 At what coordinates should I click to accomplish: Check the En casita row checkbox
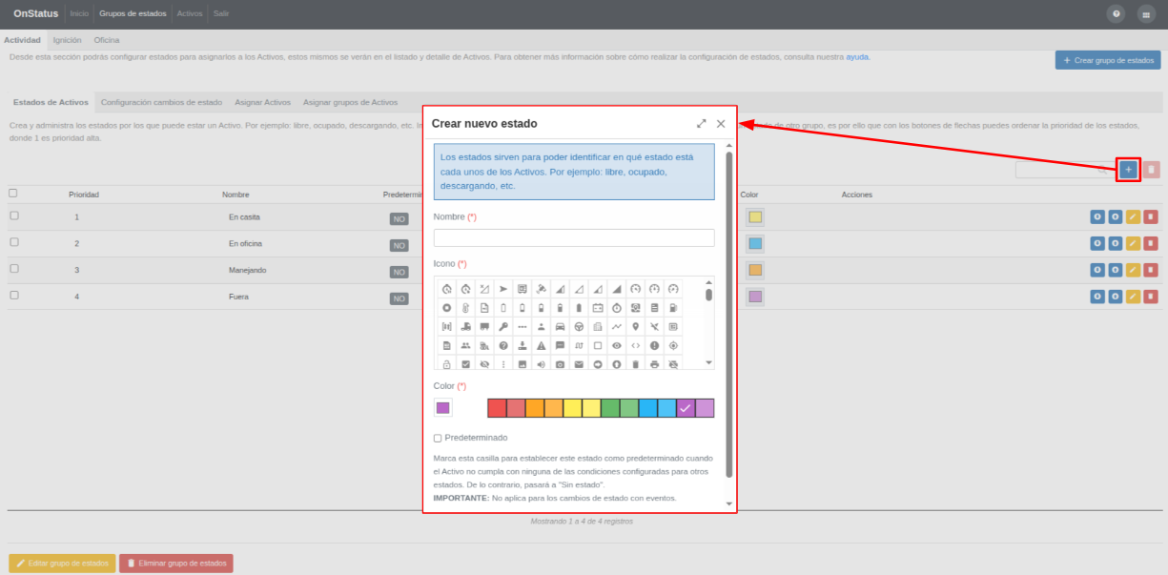(x=13, y=216)
